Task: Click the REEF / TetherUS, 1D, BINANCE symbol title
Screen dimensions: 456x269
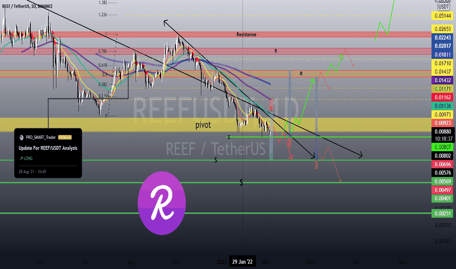Action: [27, 6]
